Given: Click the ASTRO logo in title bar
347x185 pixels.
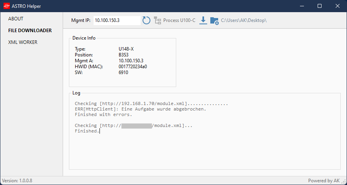Looking at the screenshot, I should (x=7, y=6).
